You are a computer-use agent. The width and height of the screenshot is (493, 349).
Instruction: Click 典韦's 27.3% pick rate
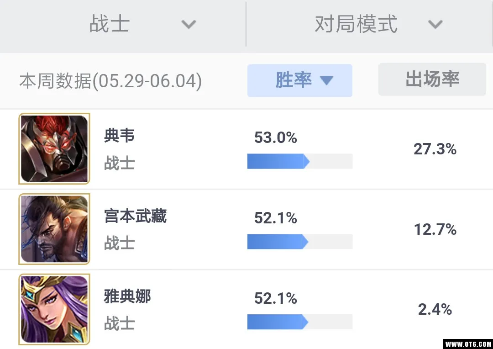tap(435, 149)
